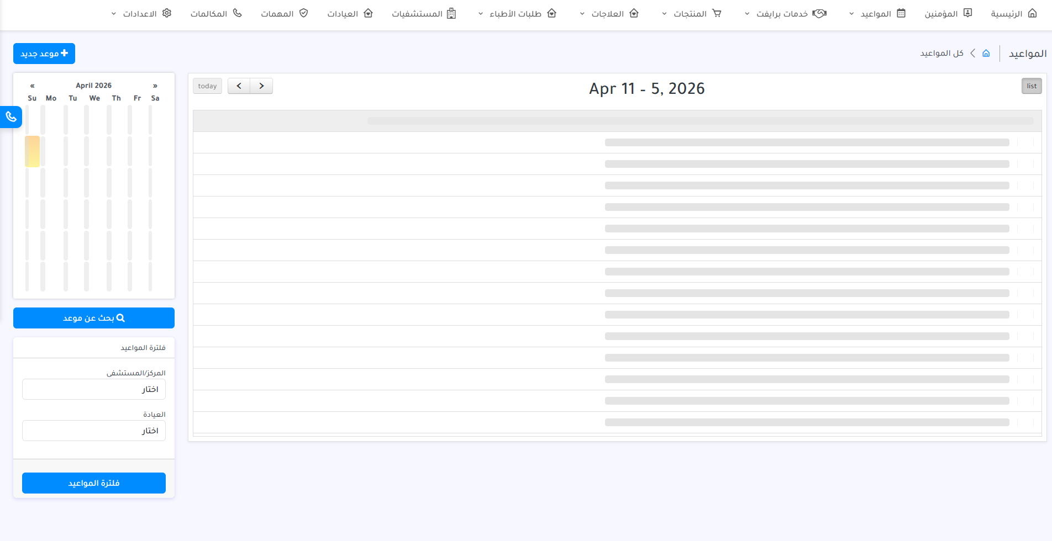Screen dimensions: 1052x541
Task: Click the phone icon beside المكالمات
Action: [x=238, y=13]
